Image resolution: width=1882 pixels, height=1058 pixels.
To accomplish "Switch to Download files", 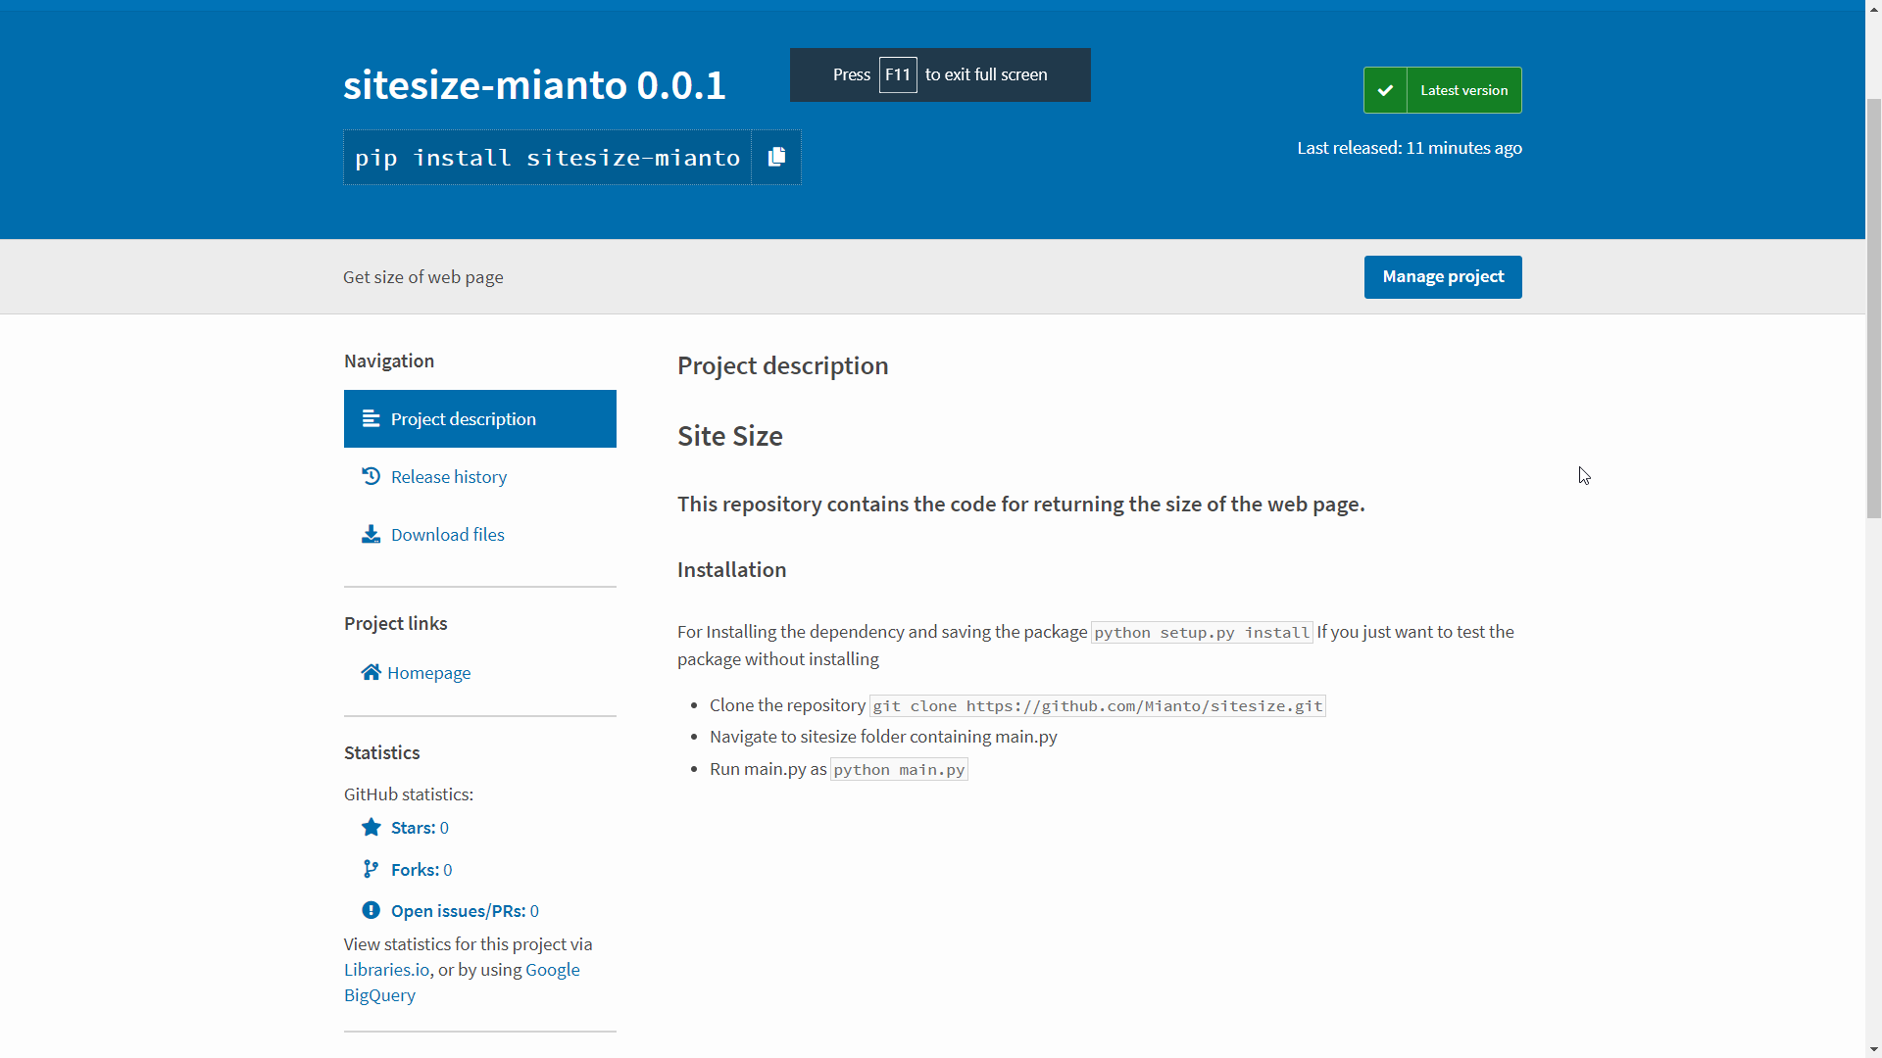I will 447,534.
